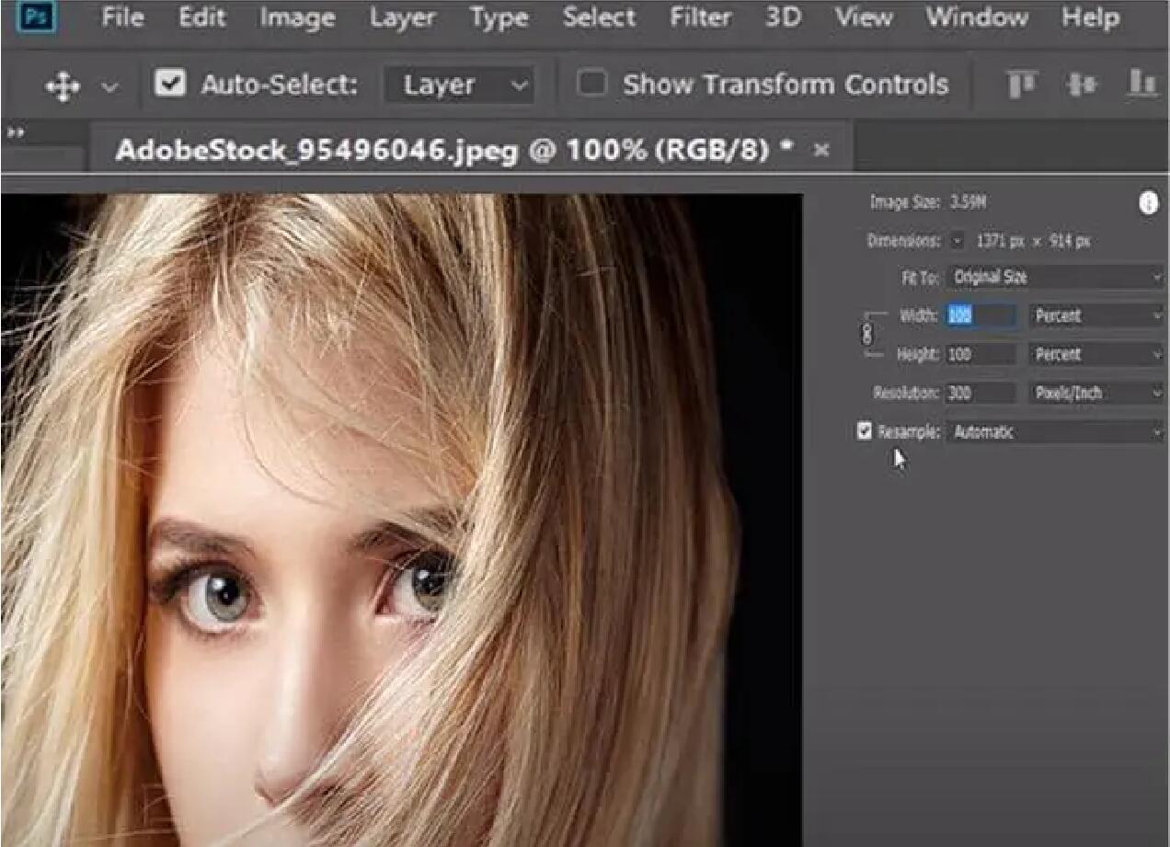The image size is (1170, 847).
Task: Enable Show Transform Controls checkbox
Action: [591, 85]
